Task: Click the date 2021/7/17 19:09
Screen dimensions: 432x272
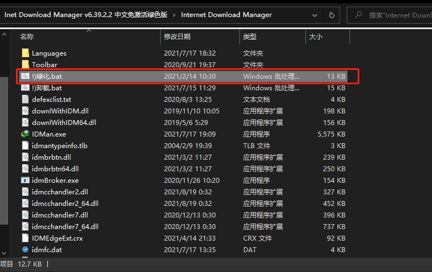Action: point(190,134)
